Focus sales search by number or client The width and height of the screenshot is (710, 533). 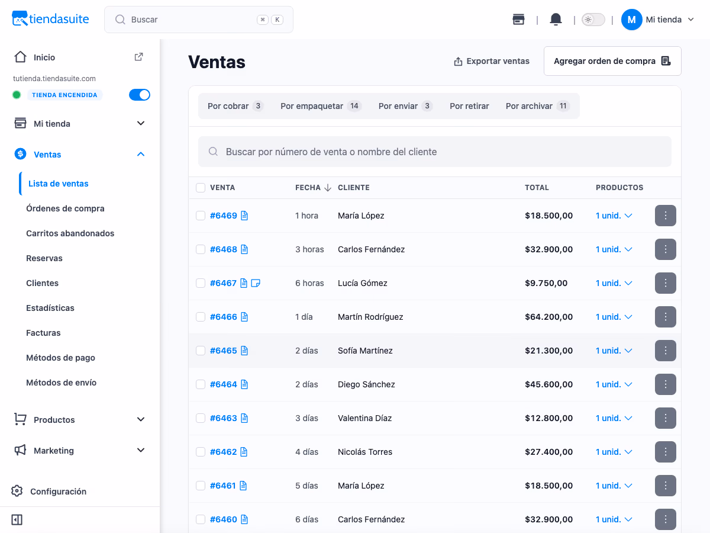point(435,152)
